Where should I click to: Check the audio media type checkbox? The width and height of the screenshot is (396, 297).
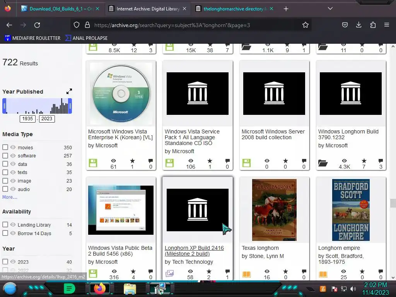[x=5, y=189]
